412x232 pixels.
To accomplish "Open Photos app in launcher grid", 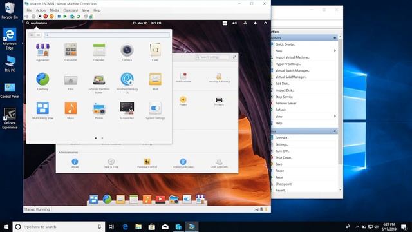I will pos(98,111).
